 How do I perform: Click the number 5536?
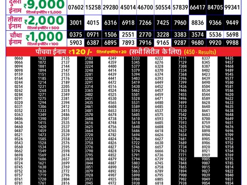(215, 35)
